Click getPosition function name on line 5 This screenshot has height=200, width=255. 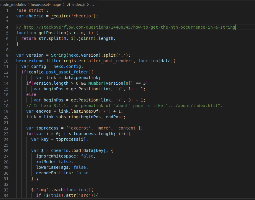(52, 33)
